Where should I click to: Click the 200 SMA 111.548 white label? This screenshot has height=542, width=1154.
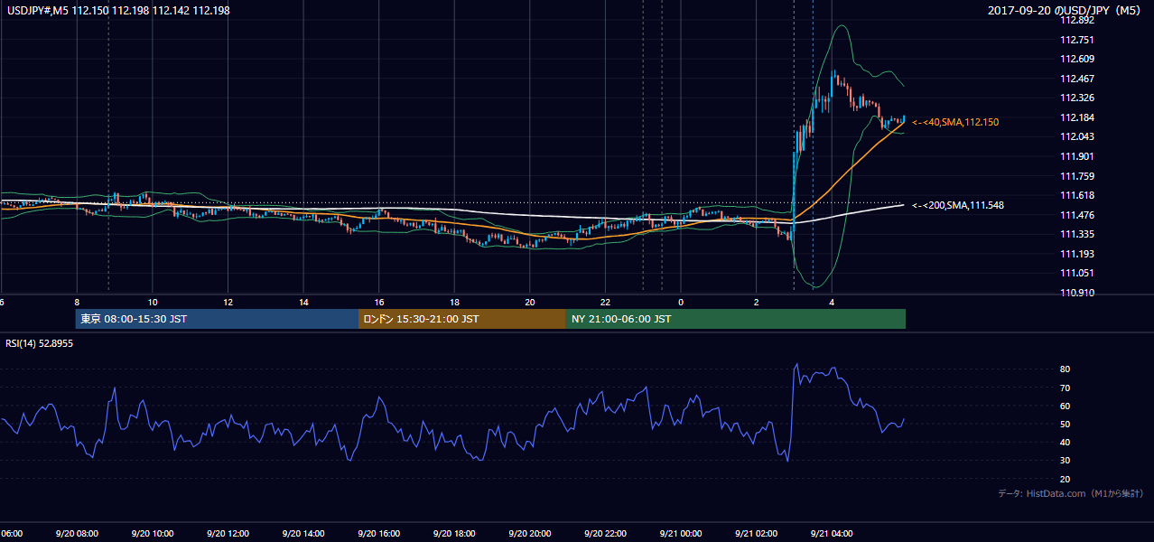(x=958, y=206)
